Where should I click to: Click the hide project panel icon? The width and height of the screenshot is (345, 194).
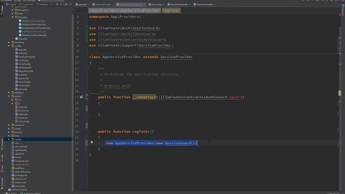tap(71, 4)
